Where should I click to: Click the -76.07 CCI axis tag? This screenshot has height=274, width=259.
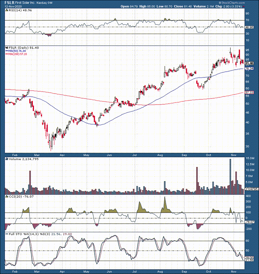coord(249,222)
